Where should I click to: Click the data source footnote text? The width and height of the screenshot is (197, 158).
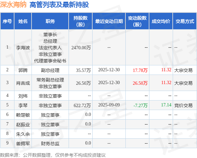pyautogui.click(x=53, y=155)
